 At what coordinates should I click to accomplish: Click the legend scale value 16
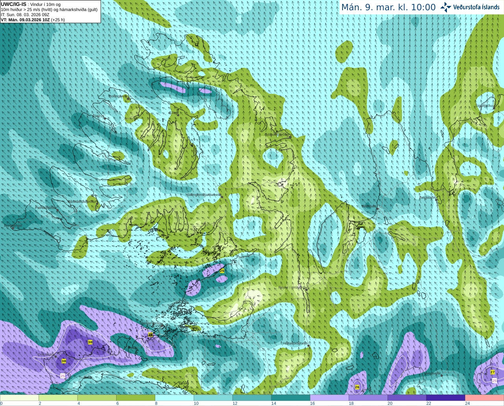tap(312, 403)
